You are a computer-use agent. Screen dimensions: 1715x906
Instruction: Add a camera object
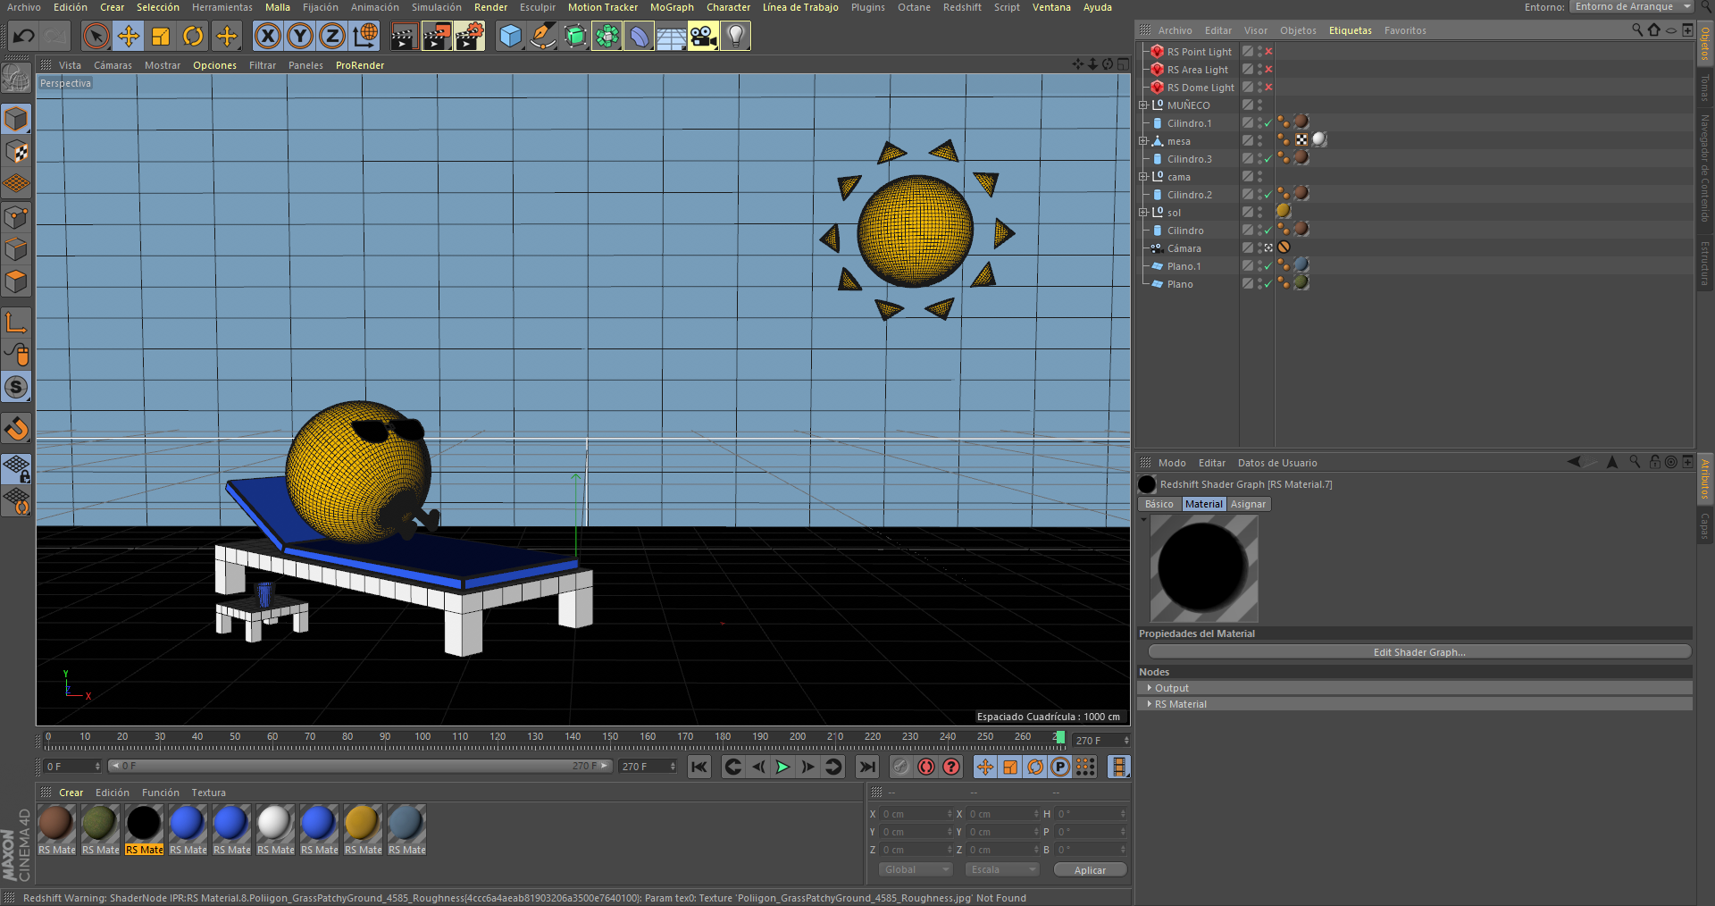pyautogui.click(x=703, y=37)
